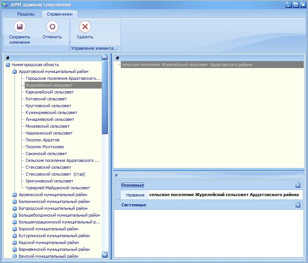Expand the Системные properties section
The width and height of the screenshot is (308, 263).
tap(298, 205)
